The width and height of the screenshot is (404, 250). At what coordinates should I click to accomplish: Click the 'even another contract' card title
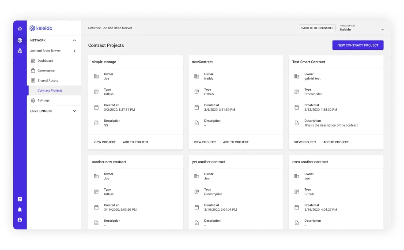click(310, 162)
